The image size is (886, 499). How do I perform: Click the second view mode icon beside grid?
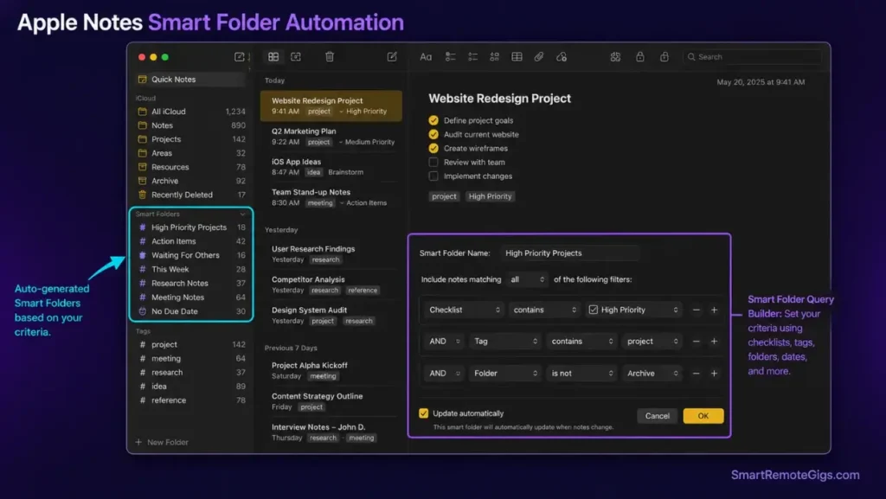click(x=296, y=57)
